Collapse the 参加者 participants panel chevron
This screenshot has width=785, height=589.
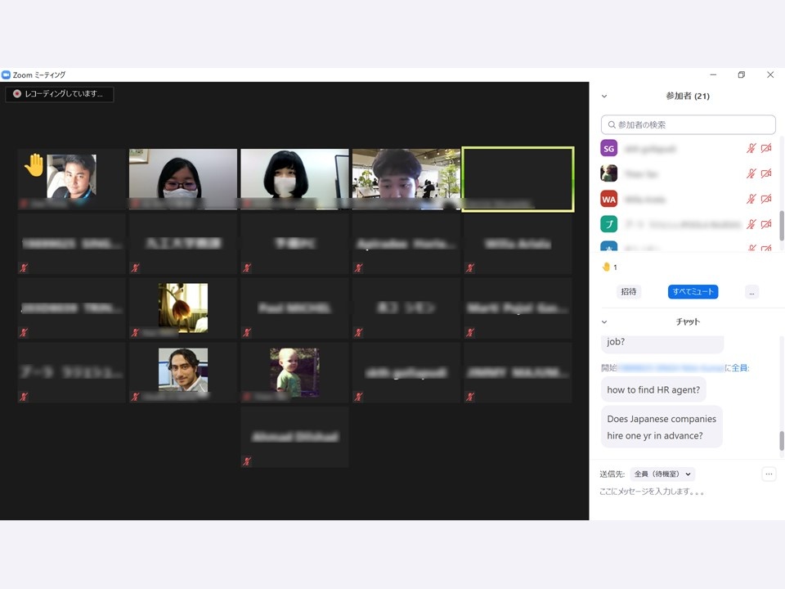tap(604, 97)
